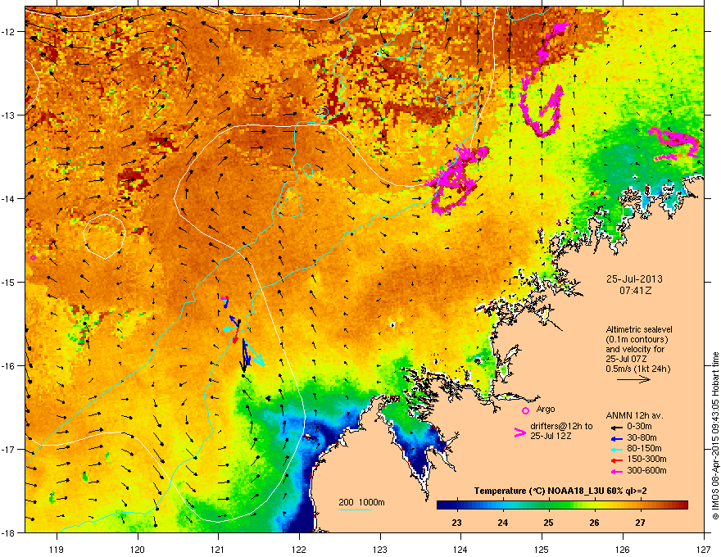Click the cyan 200 1000m isobath legend line
This screenshot has width=721, height=557.
[355, 509]
